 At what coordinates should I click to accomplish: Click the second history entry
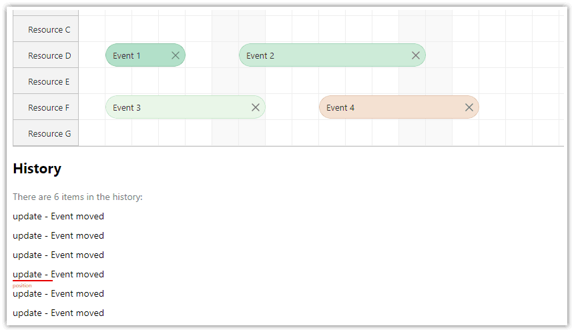pyautogui.click(x=58, y=236)
